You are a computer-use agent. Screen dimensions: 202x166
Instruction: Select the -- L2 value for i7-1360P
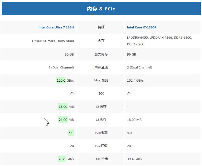[x=128, y=107]
